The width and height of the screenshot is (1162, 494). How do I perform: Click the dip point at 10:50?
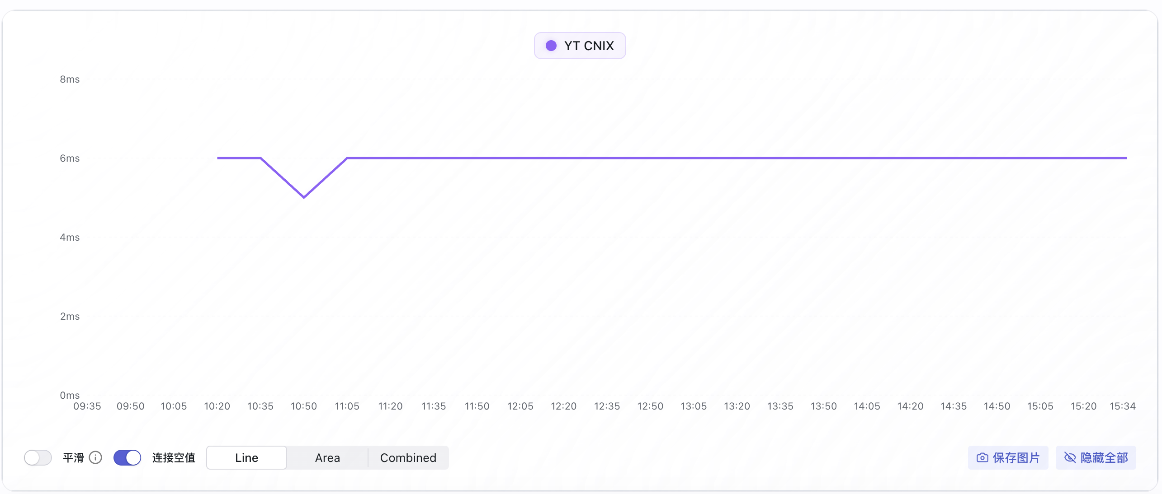point(304,197)
